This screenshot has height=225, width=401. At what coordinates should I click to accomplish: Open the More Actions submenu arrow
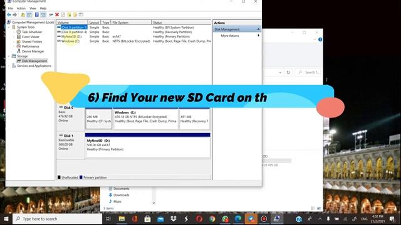[258, 36]
